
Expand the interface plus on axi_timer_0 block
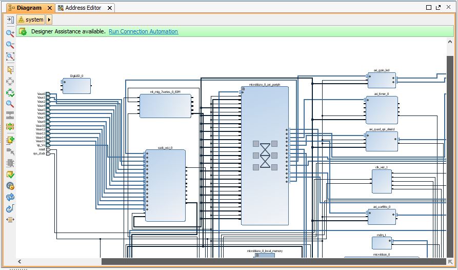[x=365, y=100]
